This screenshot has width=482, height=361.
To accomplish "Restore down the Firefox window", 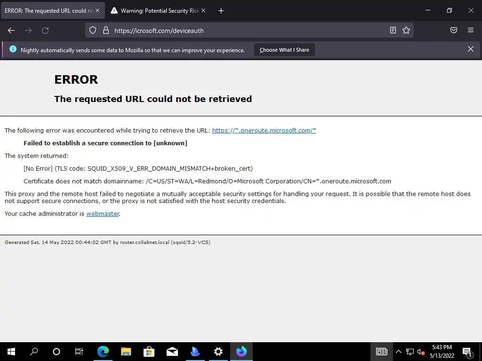I will pyautogui.click(x=450, y=10).
